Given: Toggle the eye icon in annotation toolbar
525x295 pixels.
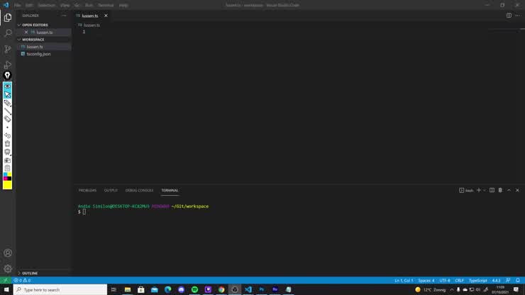Looking at the screenshot, I should click(x=8, y=87).
